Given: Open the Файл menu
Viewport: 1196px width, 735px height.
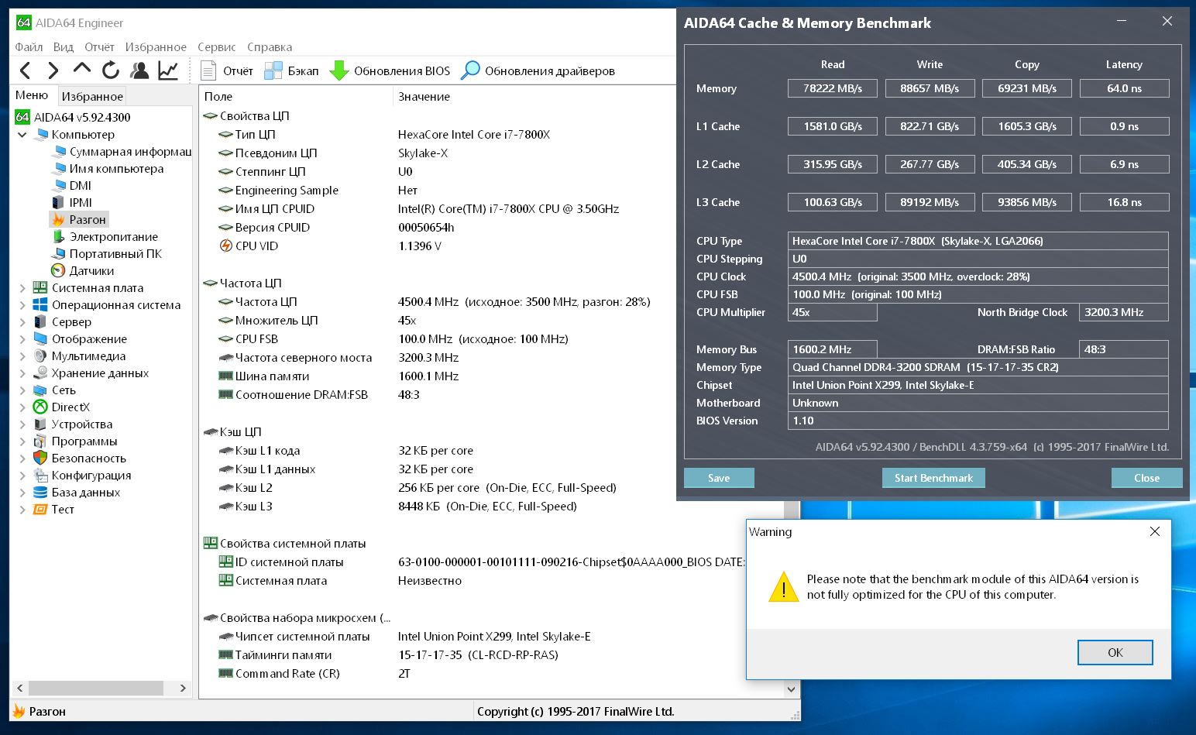Looking at the screenshot, I should coord(29,47).
